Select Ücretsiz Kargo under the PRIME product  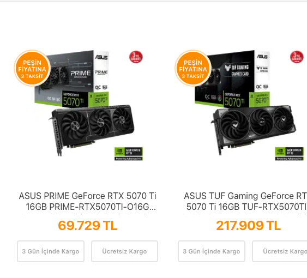click(124, 251)
